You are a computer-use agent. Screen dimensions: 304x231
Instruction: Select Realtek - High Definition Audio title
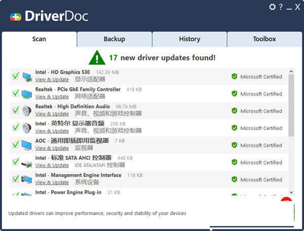72,107
